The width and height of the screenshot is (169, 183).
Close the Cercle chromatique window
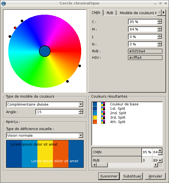point(166,3)
